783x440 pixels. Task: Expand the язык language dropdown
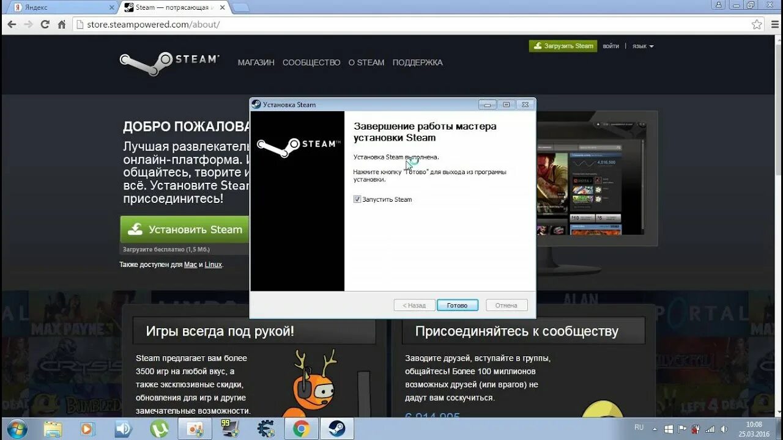pyautogui.click(x=643, y=46)
